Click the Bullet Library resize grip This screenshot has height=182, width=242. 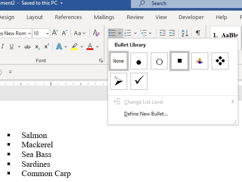(235, 122)
